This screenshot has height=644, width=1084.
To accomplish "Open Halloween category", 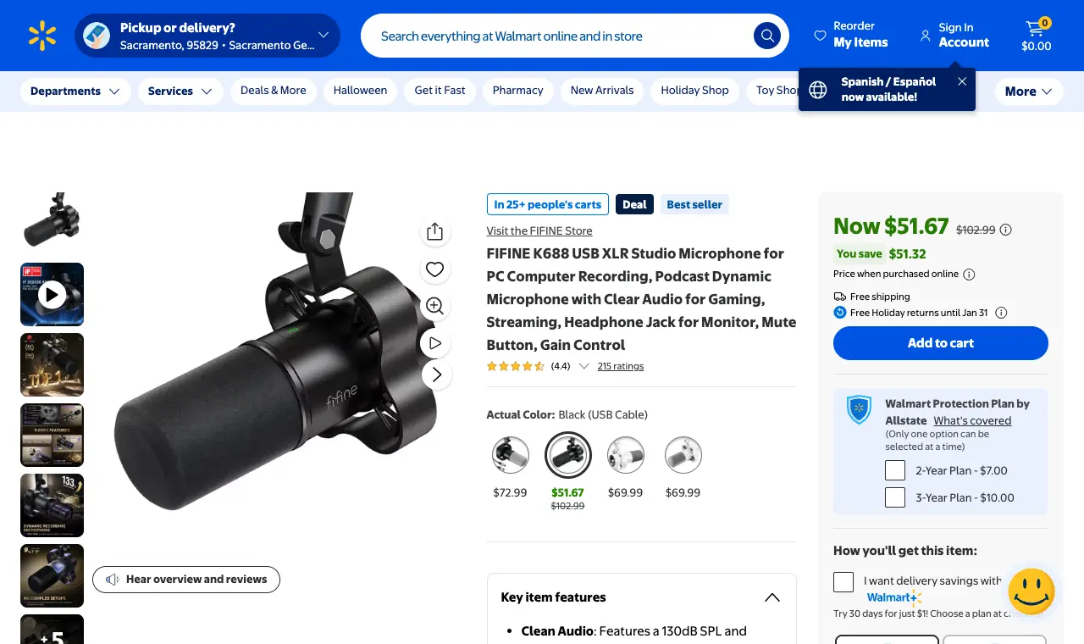I will [x=360, y=91].
